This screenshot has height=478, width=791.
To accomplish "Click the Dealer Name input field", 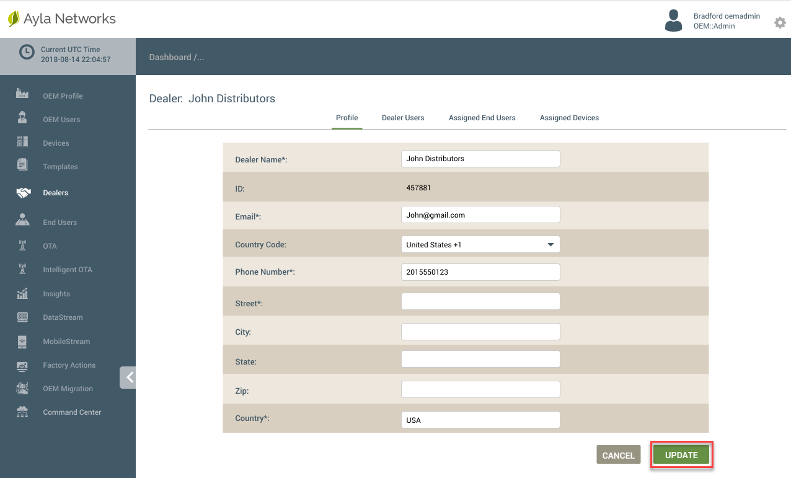I will click(x=480, y=159).
